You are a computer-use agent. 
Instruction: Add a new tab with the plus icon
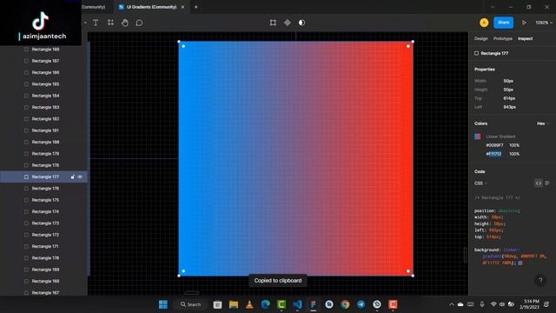[x=195, y=7]
